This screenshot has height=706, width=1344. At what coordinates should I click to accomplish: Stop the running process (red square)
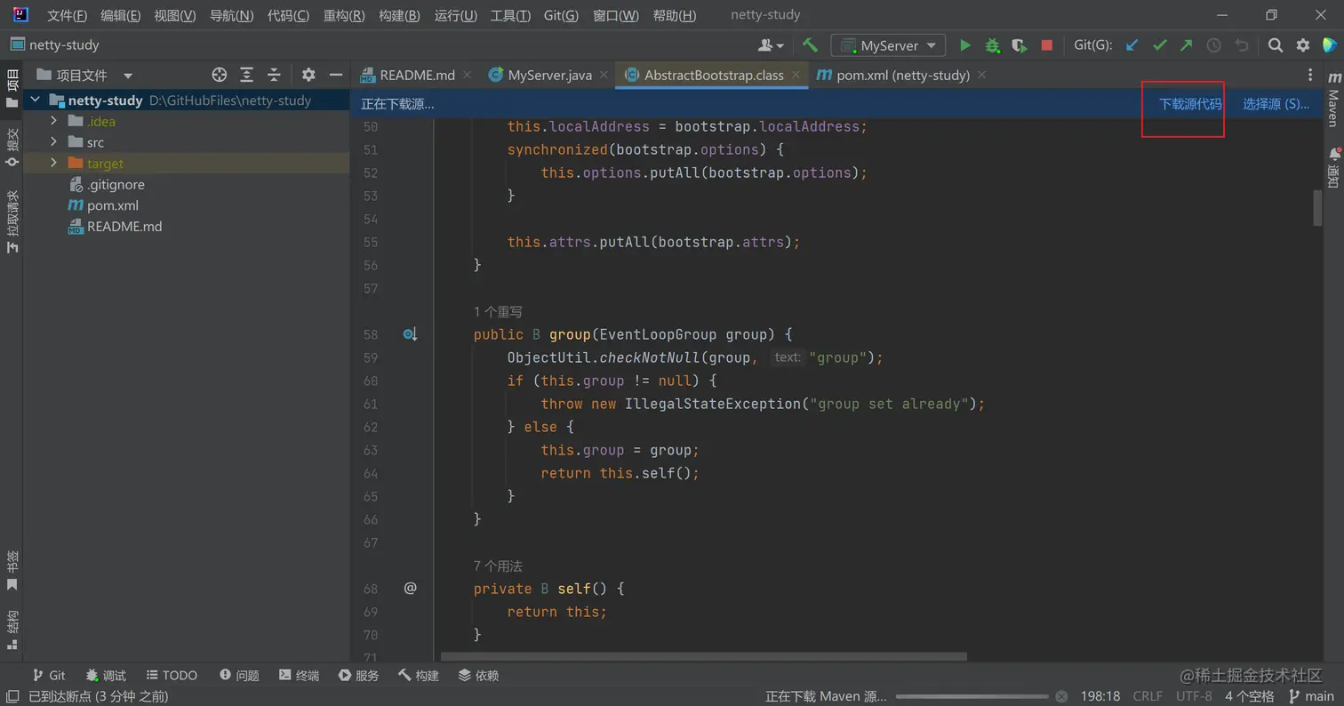coord(1047,45)
